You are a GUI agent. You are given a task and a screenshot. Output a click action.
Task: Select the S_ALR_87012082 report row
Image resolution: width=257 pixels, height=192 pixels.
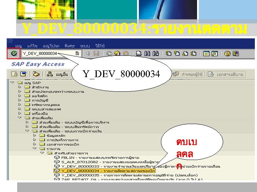point(107,162)
